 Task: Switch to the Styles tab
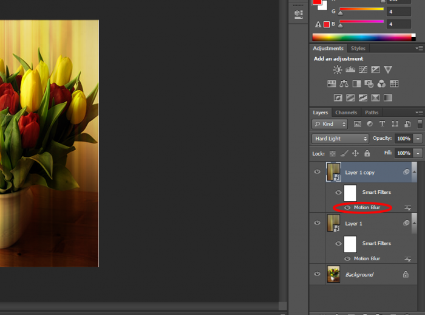pos(358,48)
